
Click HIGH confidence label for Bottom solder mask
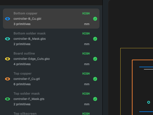coord(86,33)
